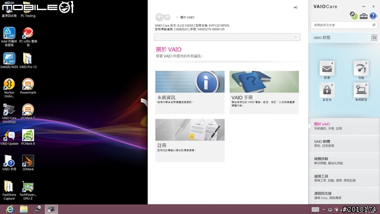Screen dimensions: 380x214
Task: Open PC Testing folder on desktop
Action: (28, 10)
